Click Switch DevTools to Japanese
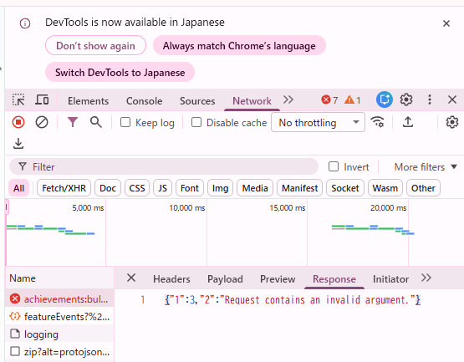The height and width of the screenshot is (362, 464). (x=120, y=72)
